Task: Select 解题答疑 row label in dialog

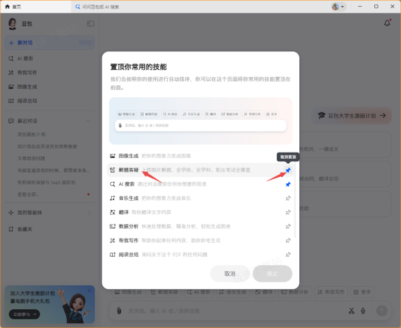Action: (128, 170)
